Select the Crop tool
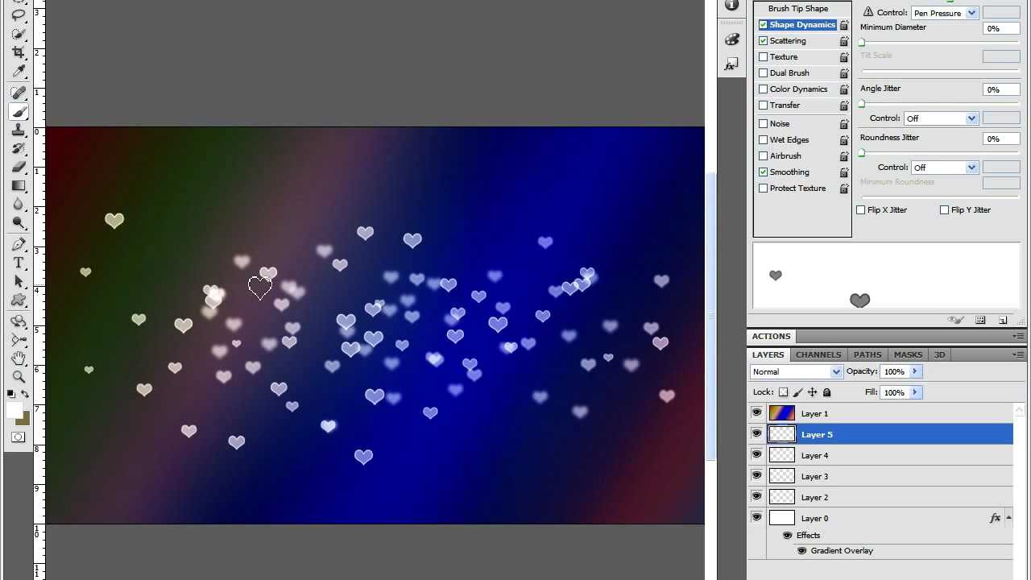The height and width of the screenshot is (580, 1031). click(x=18, y=52)
